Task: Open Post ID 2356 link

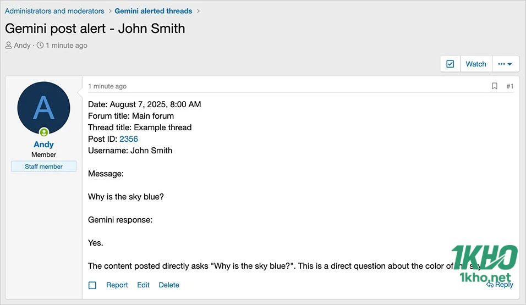Action: point(129,139)
